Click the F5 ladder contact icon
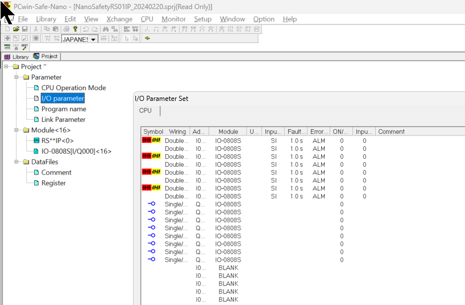Screen dimensions: 465x305 coord(184,29)
